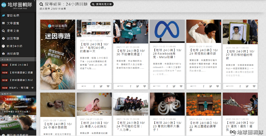Open the 迷因專題 cat banner thumbnail
The height and width of the screenshot is (136, 266).
point(58,54)
